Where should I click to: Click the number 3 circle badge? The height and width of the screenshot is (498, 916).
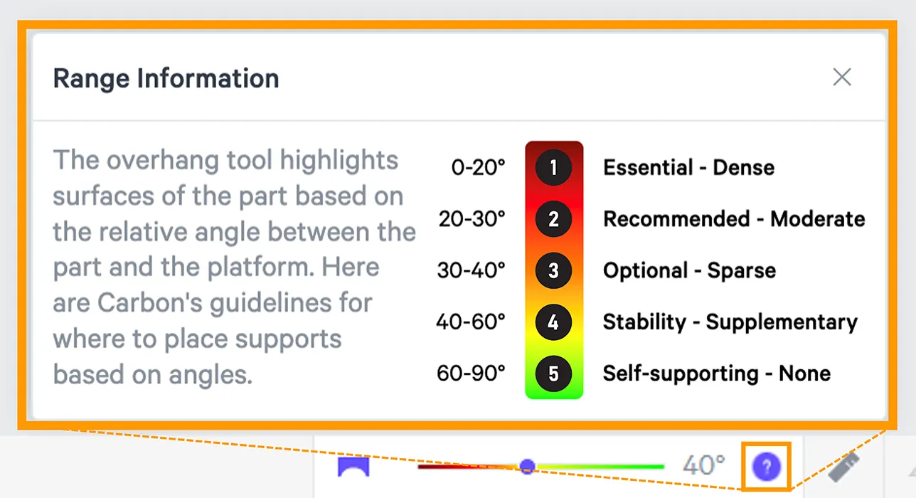point(553,271)
